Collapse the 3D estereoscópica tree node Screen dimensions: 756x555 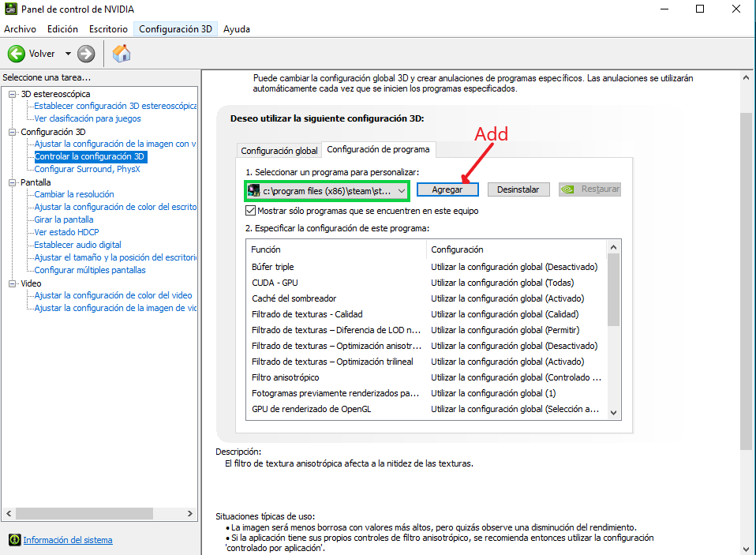pyautogui.click(x=13, y=94)
